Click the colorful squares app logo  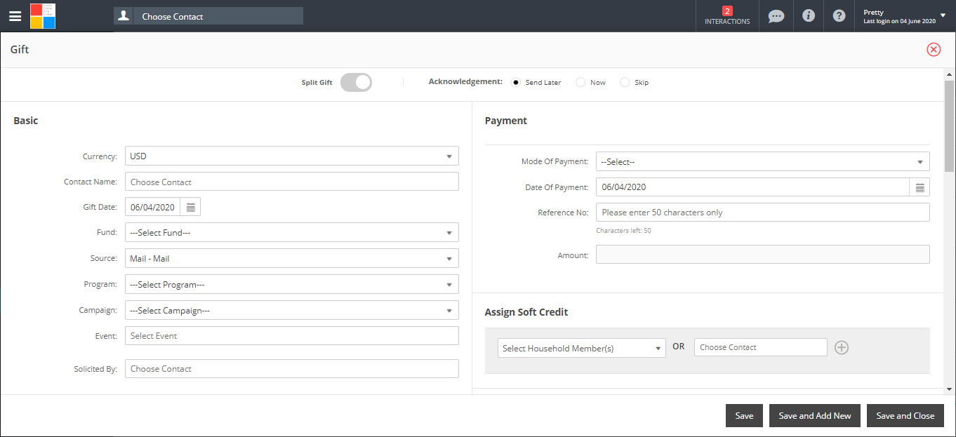[43, 16]
